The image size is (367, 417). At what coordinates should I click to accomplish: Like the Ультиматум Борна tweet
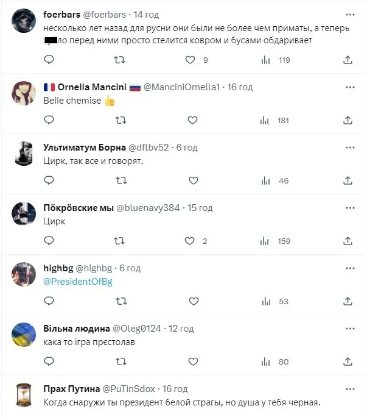pos(193,180)
